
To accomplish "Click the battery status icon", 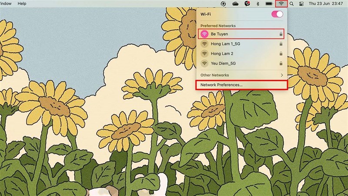I will pyautogui.click(x=269, y=3).
